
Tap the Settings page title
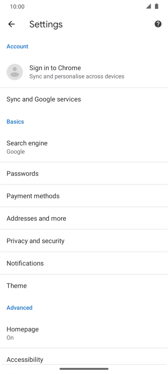46,25
